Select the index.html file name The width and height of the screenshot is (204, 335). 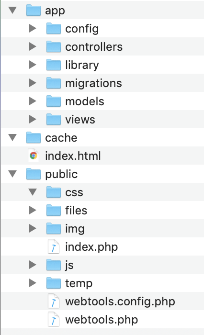(x=73, y=156)
